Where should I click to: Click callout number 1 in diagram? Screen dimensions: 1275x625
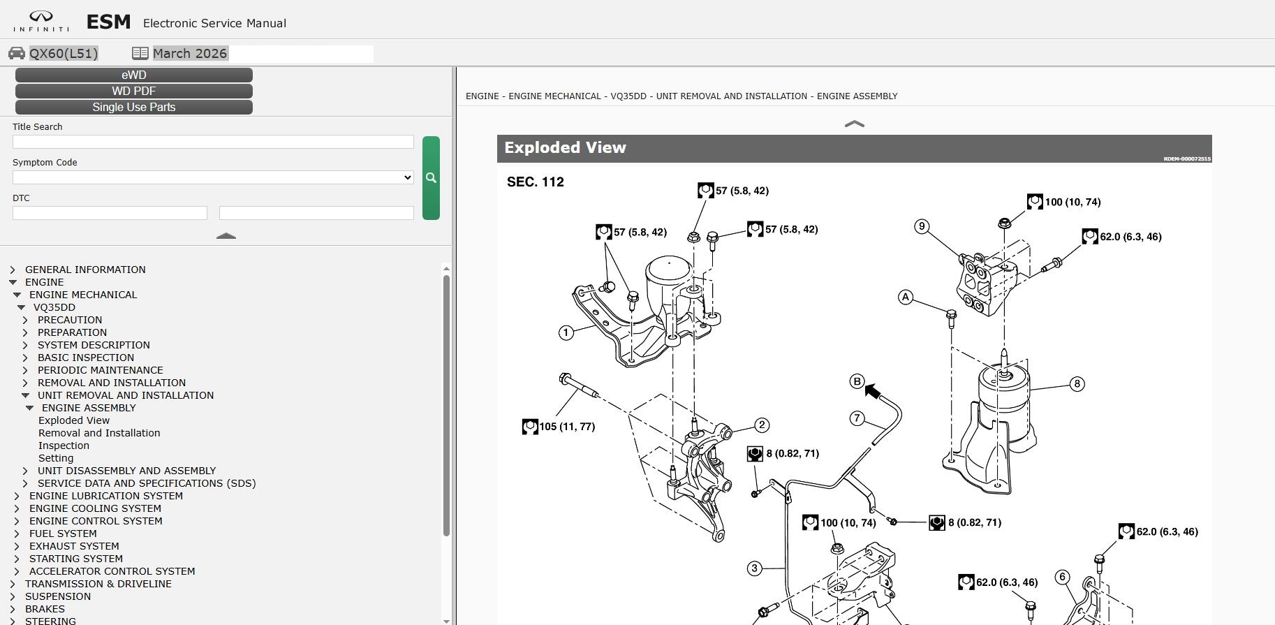pyautogui.click(x=566, y=333)
